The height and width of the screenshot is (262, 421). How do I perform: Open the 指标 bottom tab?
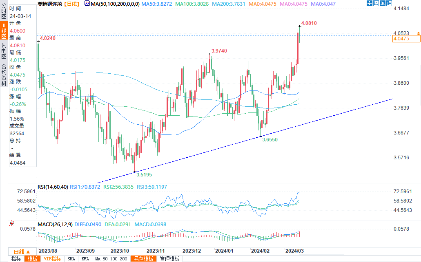pos(16,259)
